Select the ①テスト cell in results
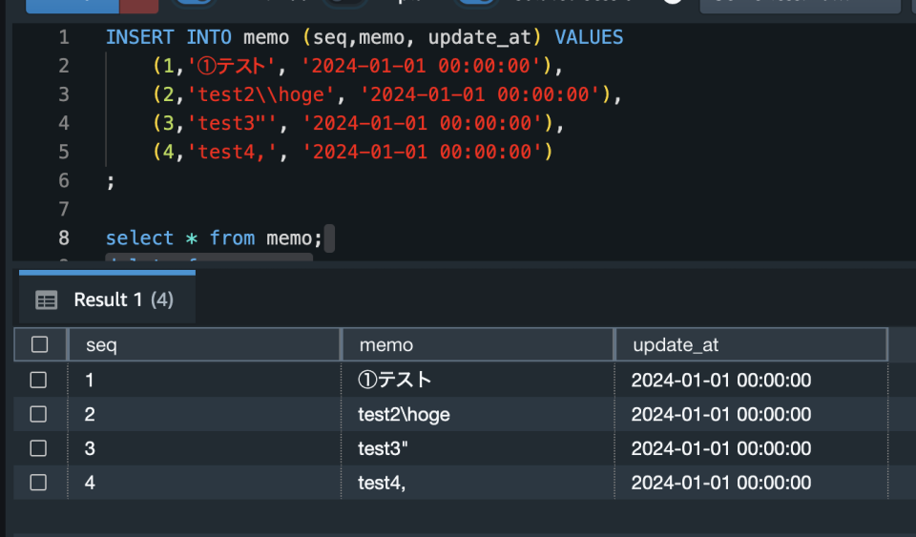The width and height of the screenshot is (916, 537). 395,380
